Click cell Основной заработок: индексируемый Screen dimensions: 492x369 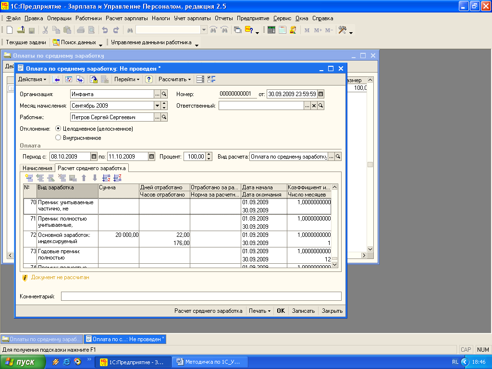point(67,238)
